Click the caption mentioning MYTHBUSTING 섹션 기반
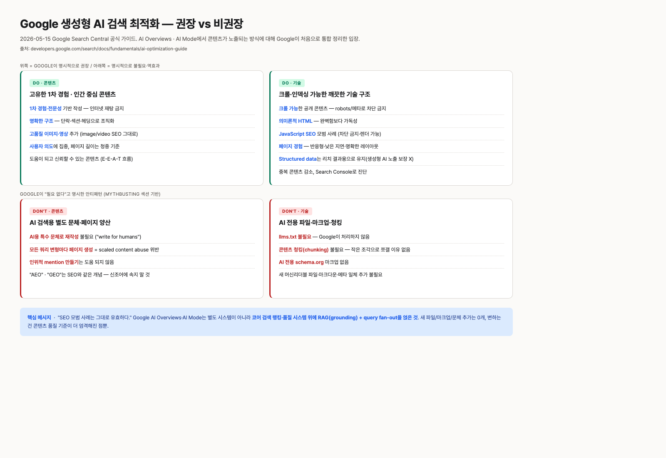This screenshot has width=666, height=458. tap(90, 194)
